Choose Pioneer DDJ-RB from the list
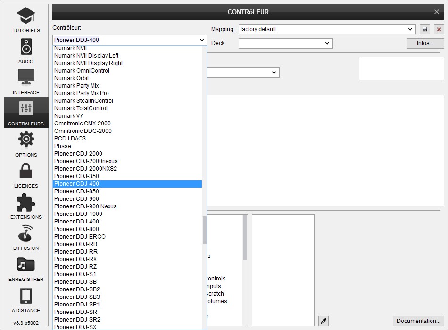448x330 pixels. (127, 244)
